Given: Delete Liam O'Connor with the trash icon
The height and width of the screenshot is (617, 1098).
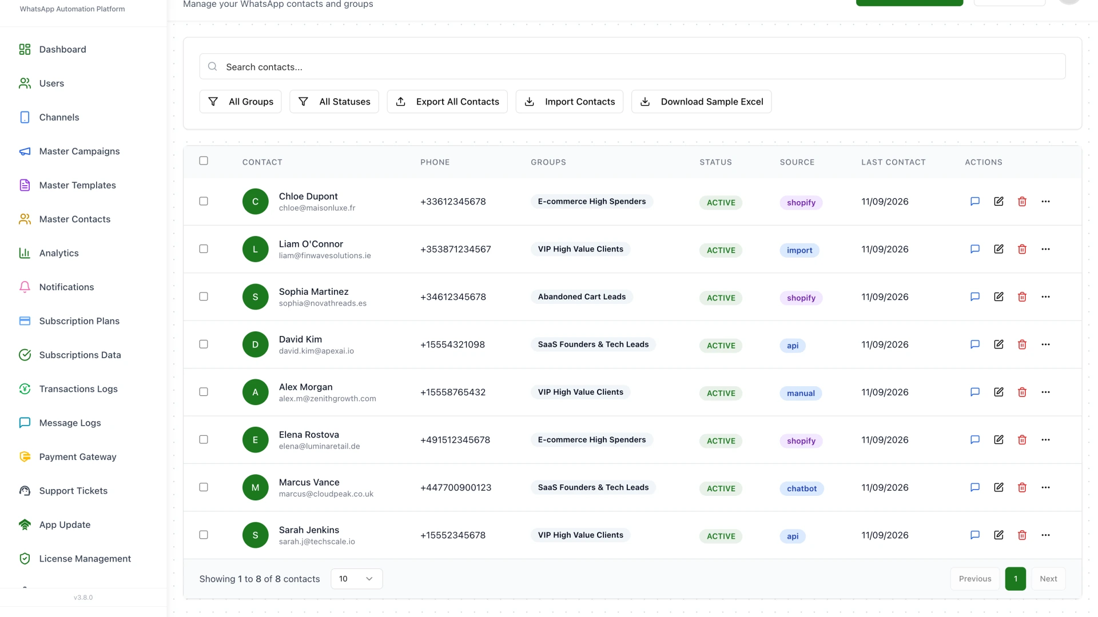Looking at the screenshot, I should tap(1022, 249).
